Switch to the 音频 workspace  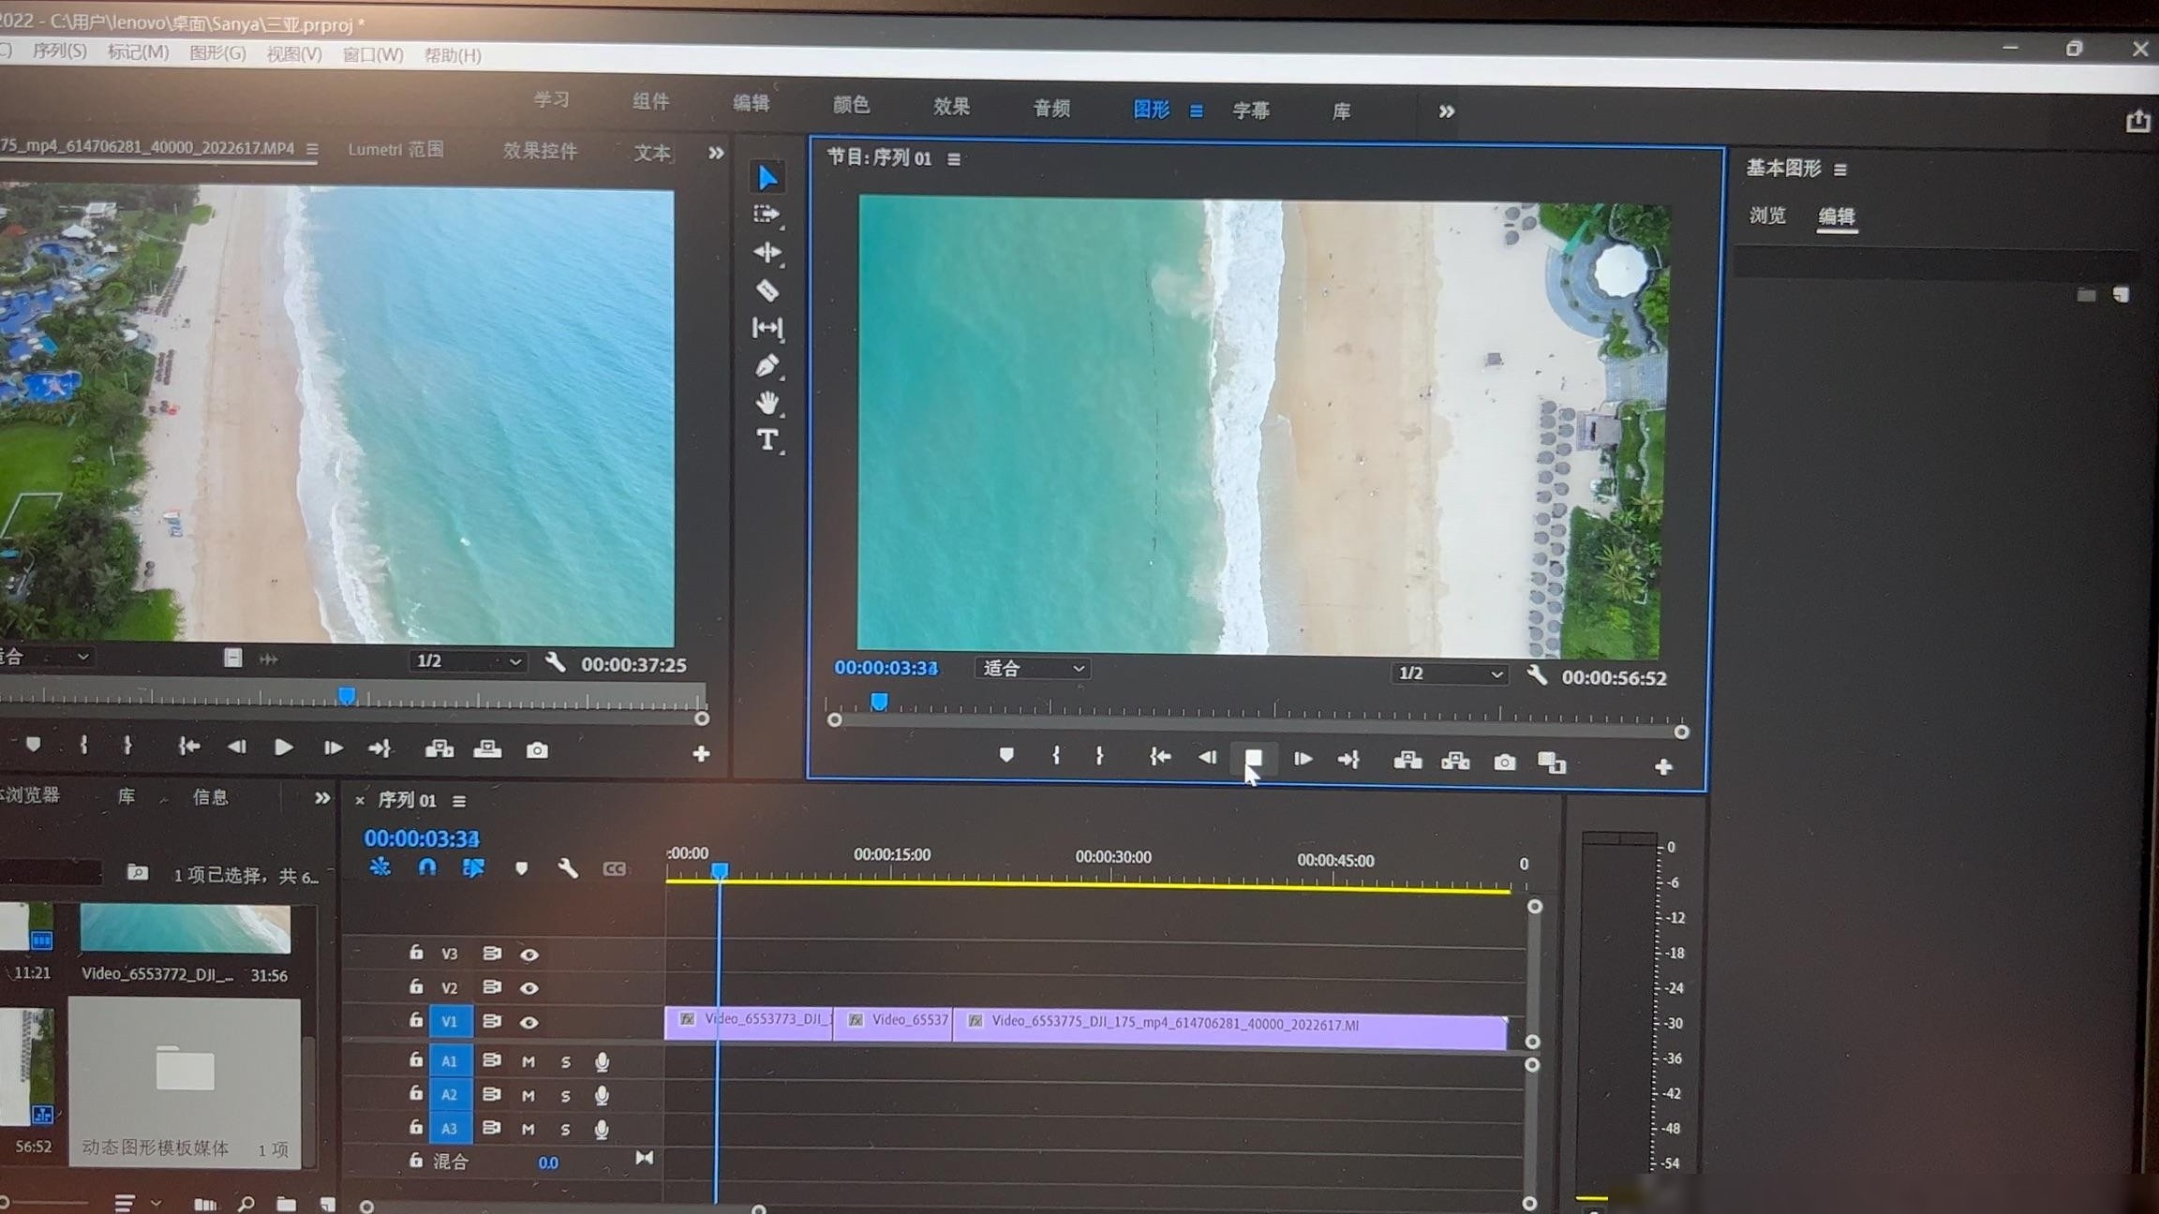tap(1051, 109)
